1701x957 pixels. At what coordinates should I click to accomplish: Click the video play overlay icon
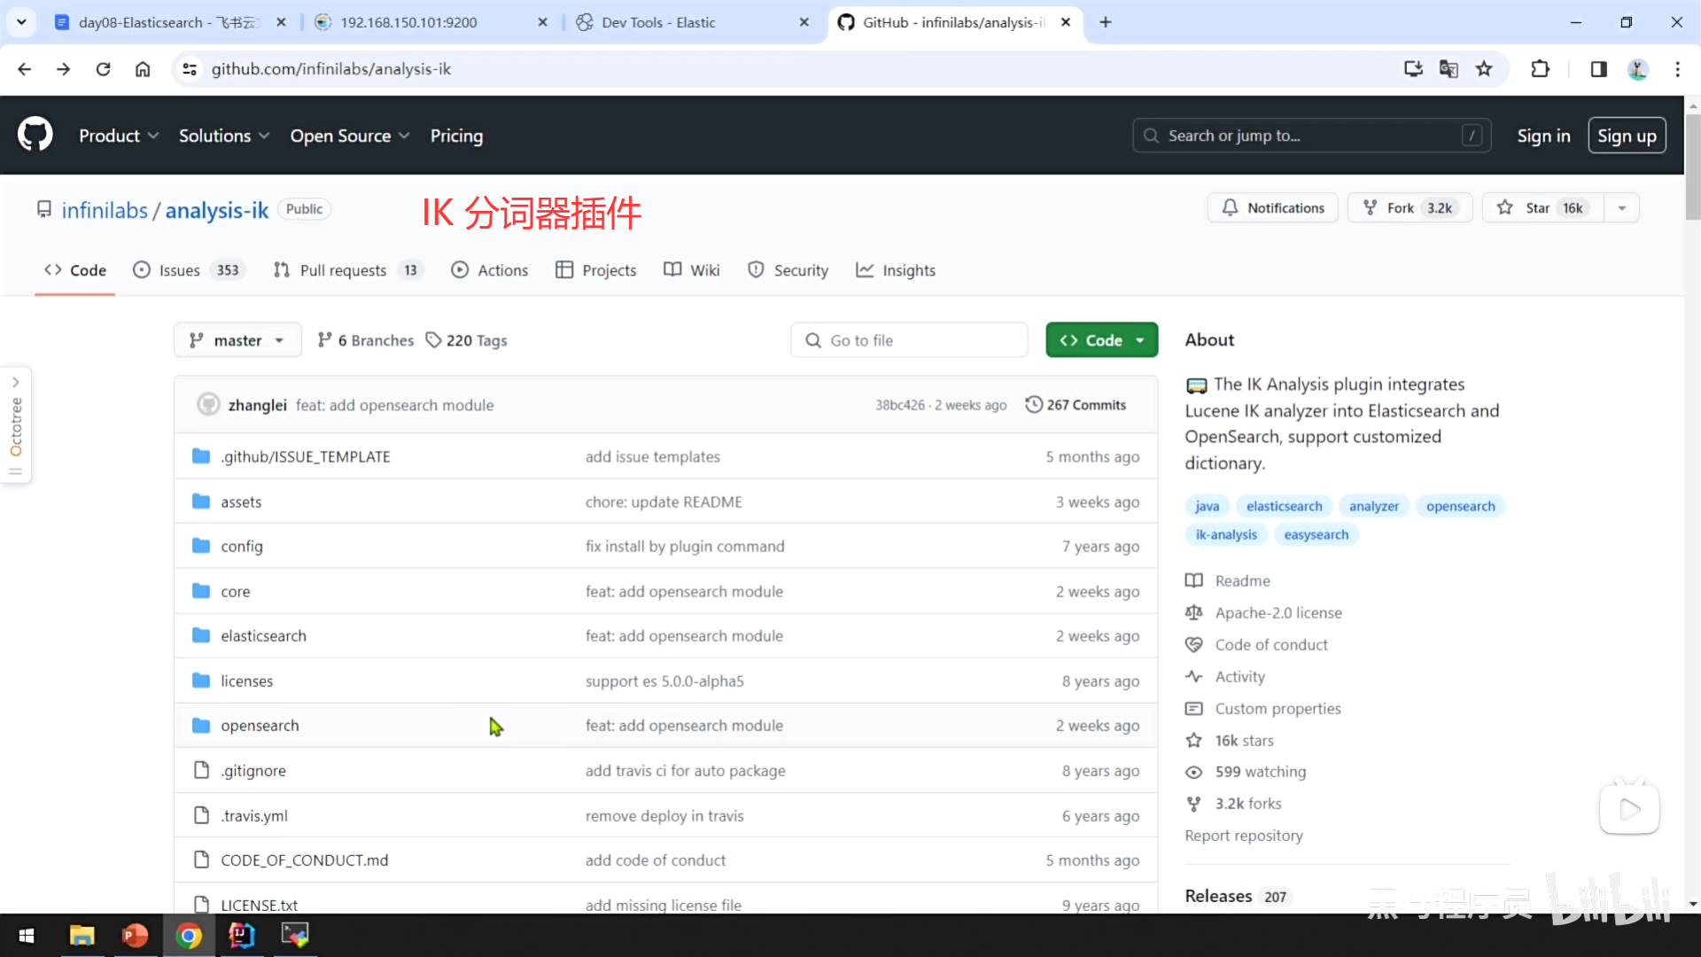coord(1629,808)
